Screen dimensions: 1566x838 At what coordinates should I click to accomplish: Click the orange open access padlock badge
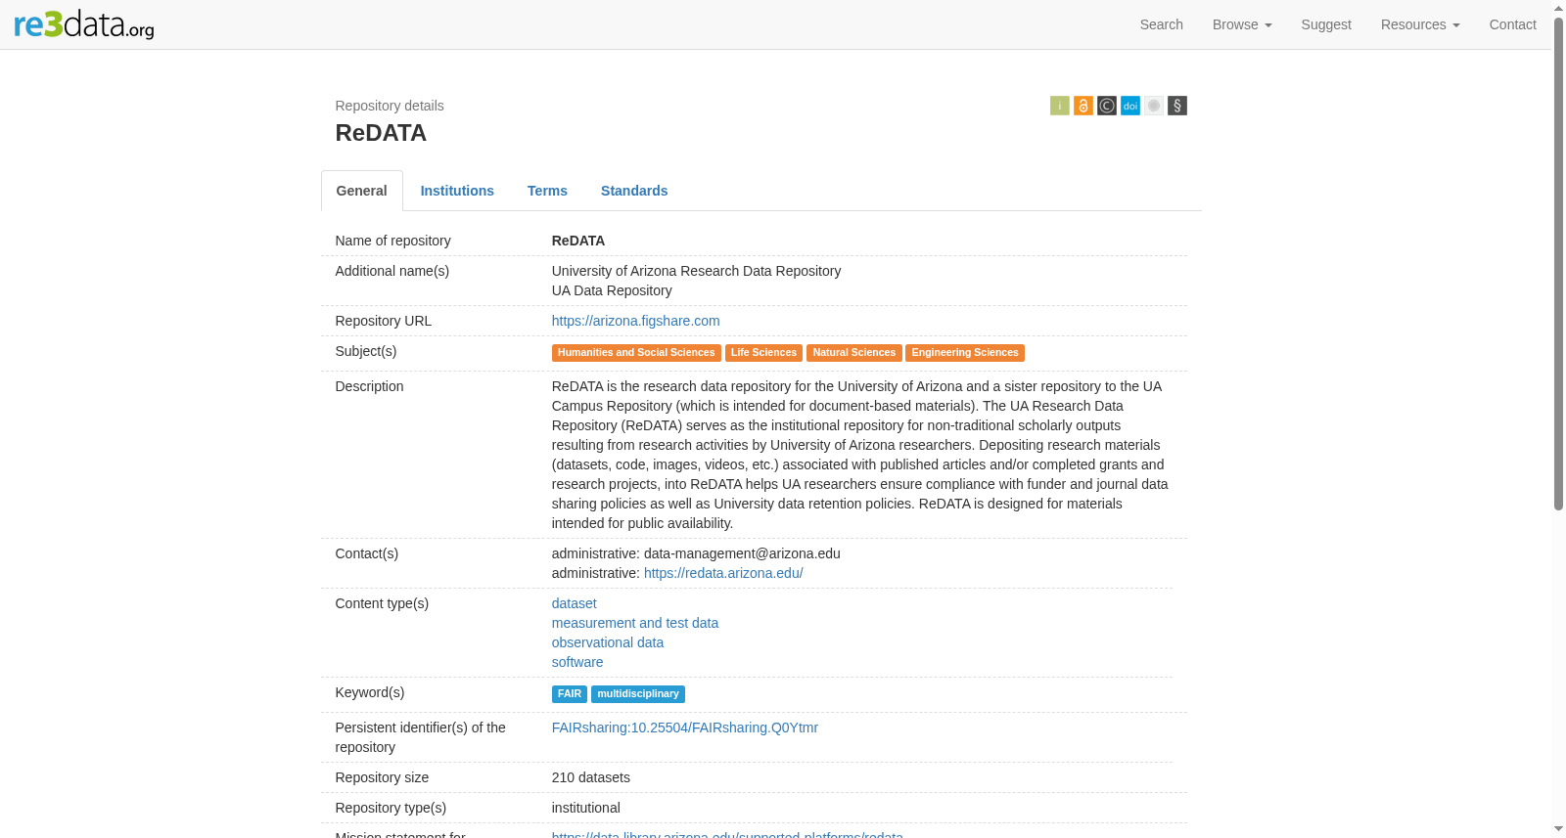(1082, 106)
